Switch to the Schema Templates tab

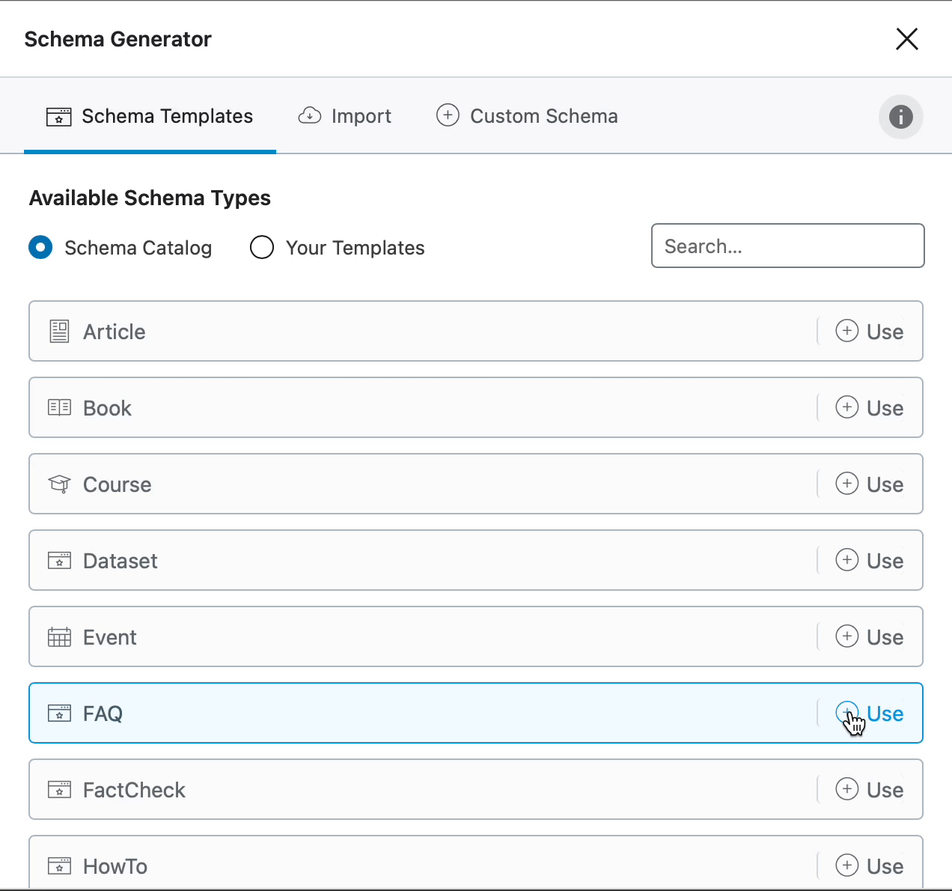[150, 117]
